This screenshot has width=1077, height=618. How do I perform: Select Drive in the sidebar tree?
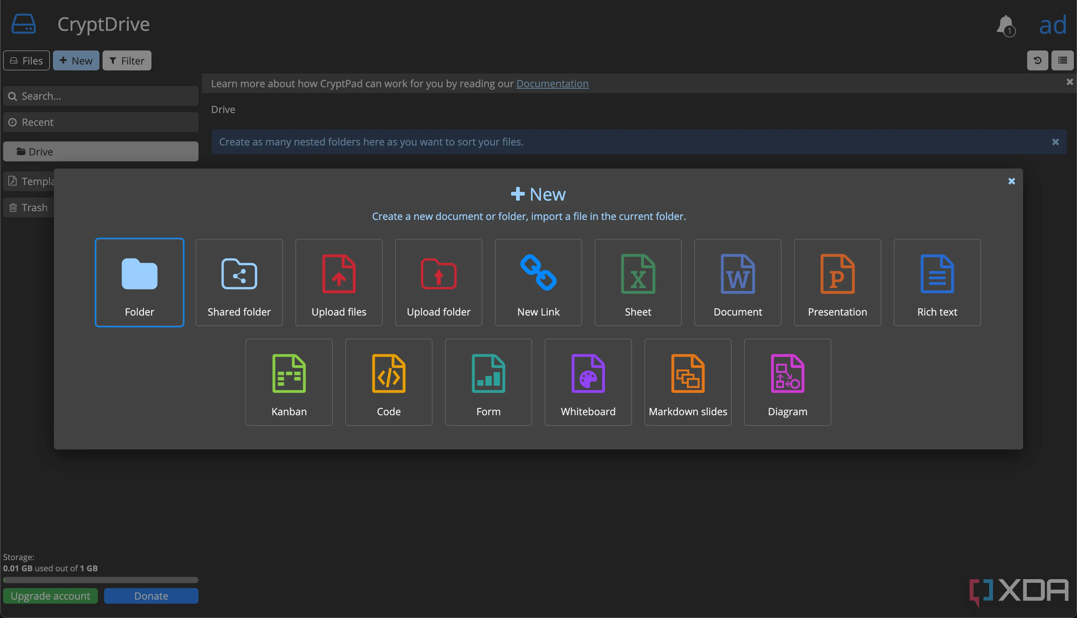coord(101,151)
